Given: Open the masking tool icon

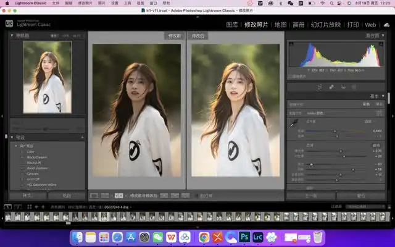Looking at the screenshot, I should pyautogui.click(x=354, y=87).
